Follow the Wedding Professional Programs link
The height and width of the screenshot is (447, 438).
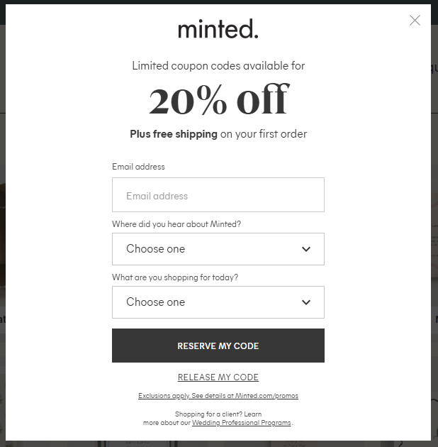(x=242, y=423)
